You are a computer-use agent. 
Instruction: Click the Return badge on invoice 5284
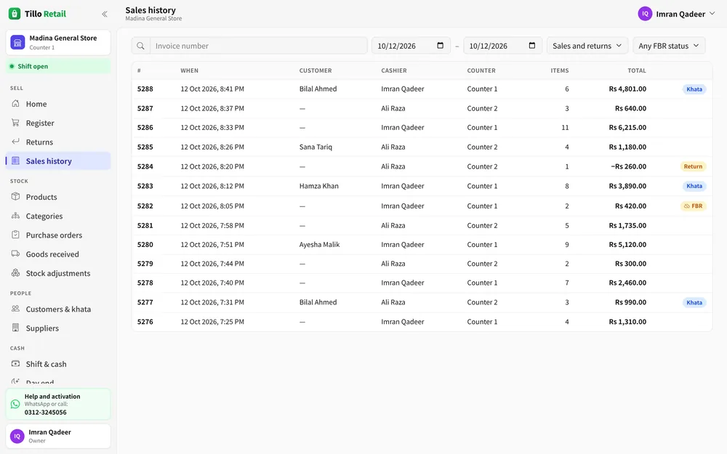click(x=693, y=166)
